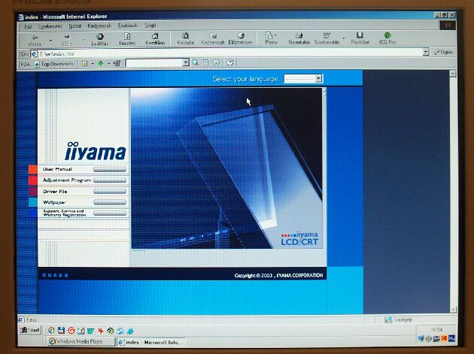Click the FlashGet toolbar icon
This screenshot has height=354, width=474.
[x=360, y=35]
